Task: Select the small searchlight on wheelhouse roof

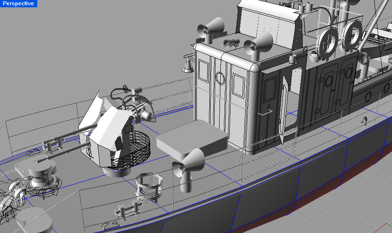Action: 231,43
